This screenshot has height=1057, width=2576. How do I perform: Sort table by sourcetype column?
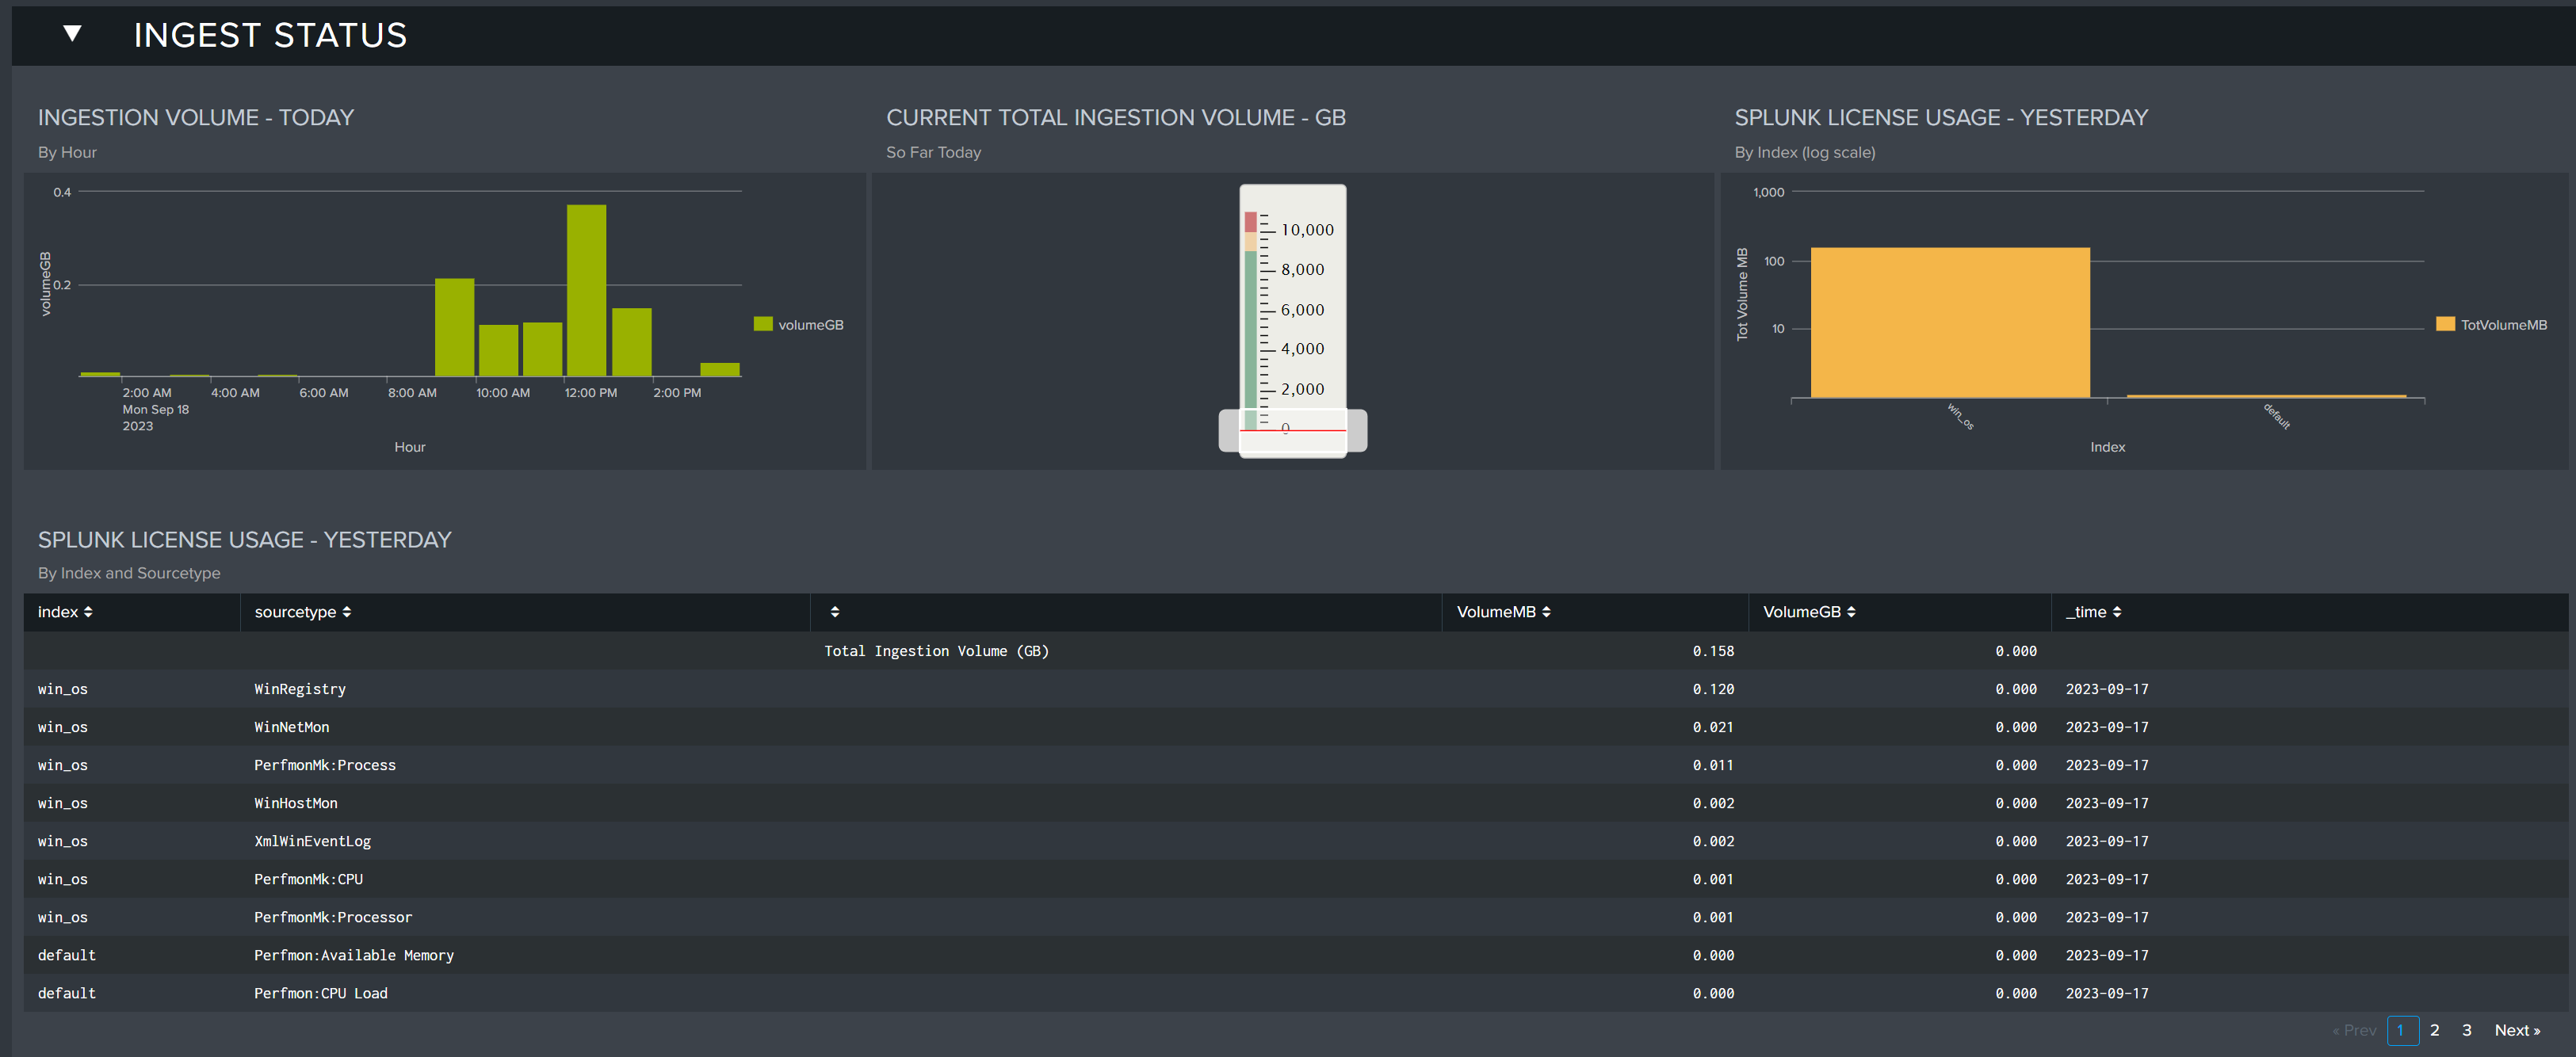(x=302, y=612)
